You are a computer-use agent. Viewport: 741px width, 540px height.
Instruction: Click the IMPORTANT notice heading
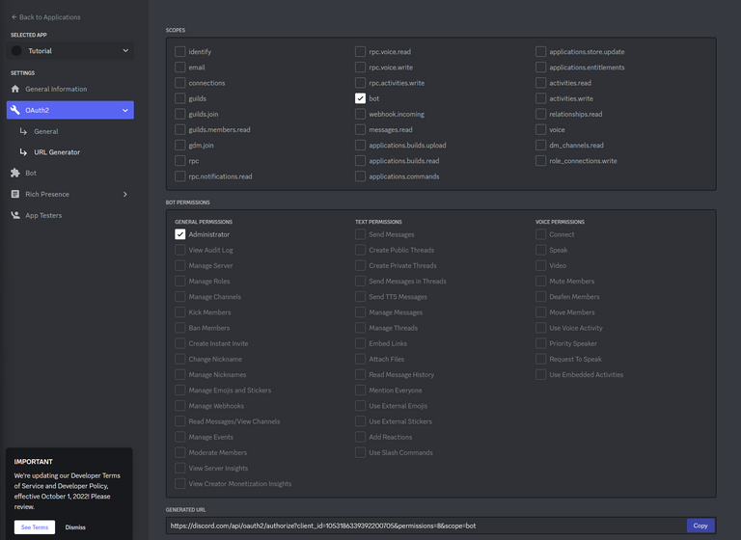(33, 462)
